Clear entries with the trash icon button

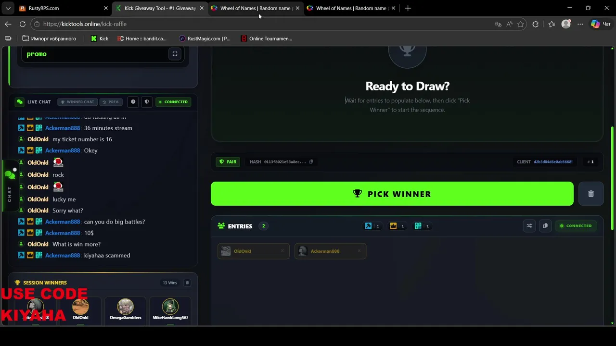pyautogui.click(x=591, y=194)
